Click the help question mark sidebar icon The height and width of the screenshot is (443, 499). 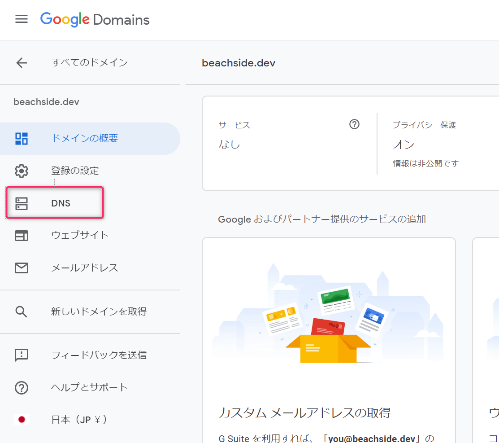tap(22, 387)
